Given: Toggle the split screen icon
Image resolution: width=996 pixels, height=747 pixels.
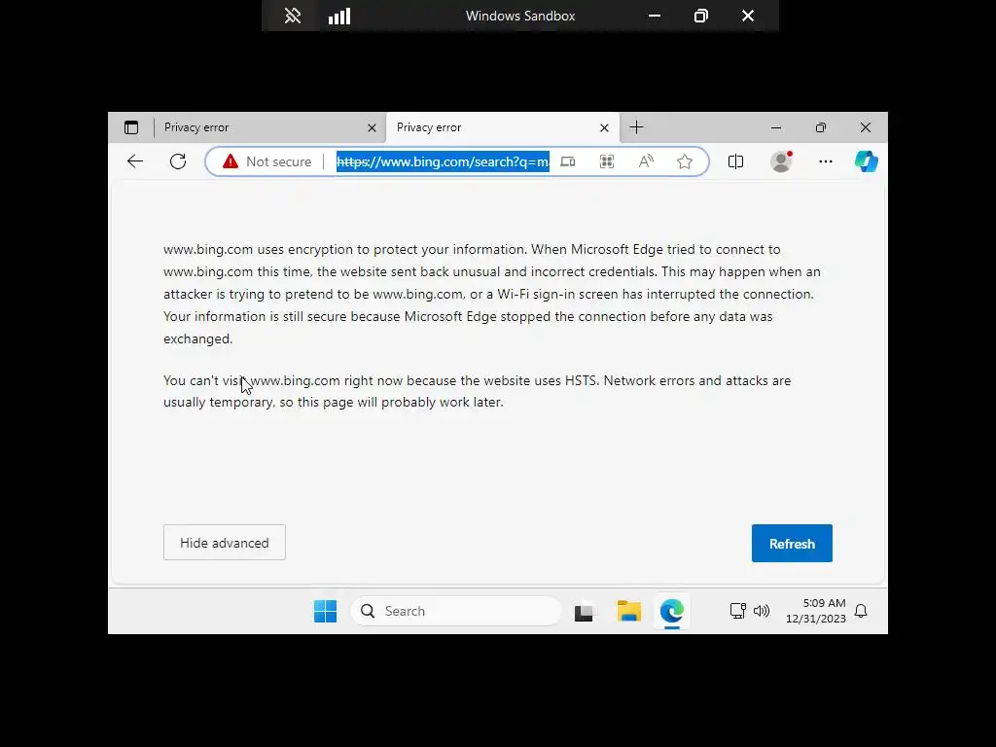Looking at the screenshot, I should pyautogui.click(x=735, y=161).
